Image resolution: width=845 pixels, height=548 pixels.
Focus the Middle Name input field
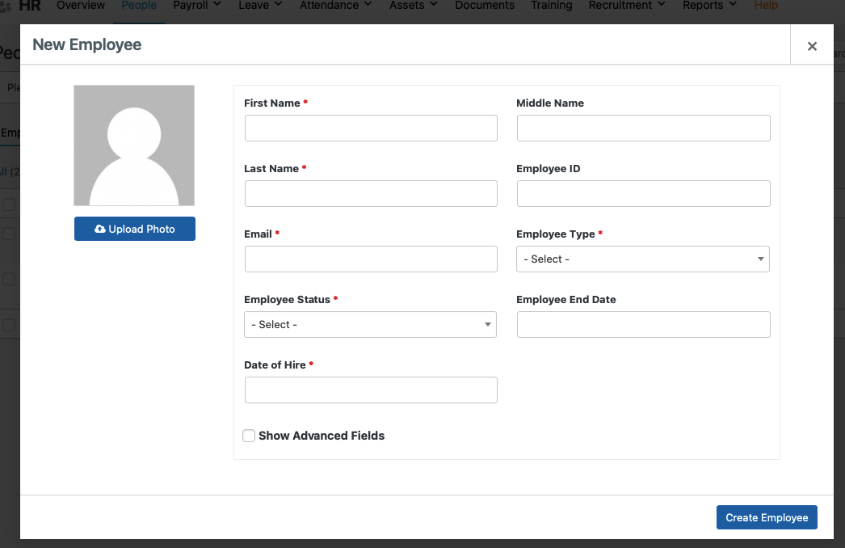tap(644, 128)
